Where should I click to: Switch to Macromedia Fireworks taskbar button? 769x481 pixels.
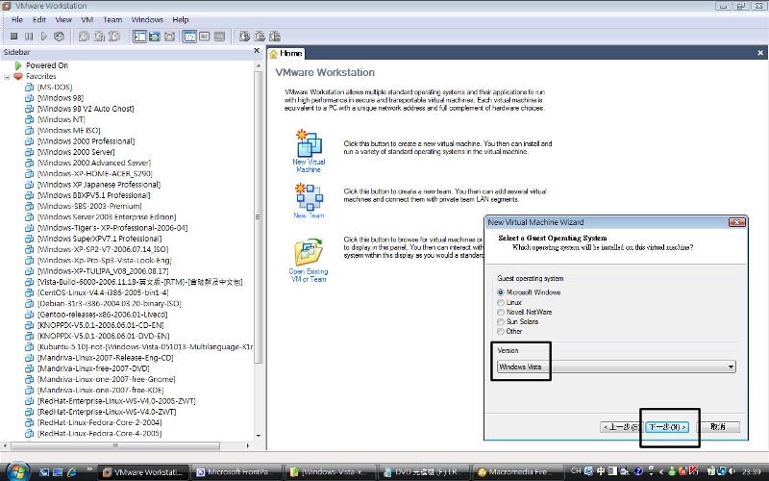coord(516,472)
